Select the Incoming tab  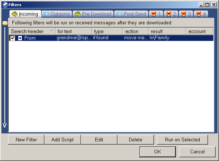click(x=25, y=14)
